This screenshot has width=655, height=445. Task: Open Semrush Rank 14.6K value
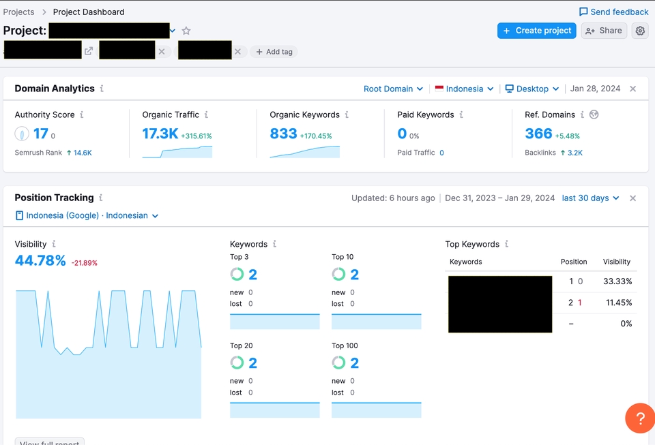pyautogui.click(x=83, y=153)
